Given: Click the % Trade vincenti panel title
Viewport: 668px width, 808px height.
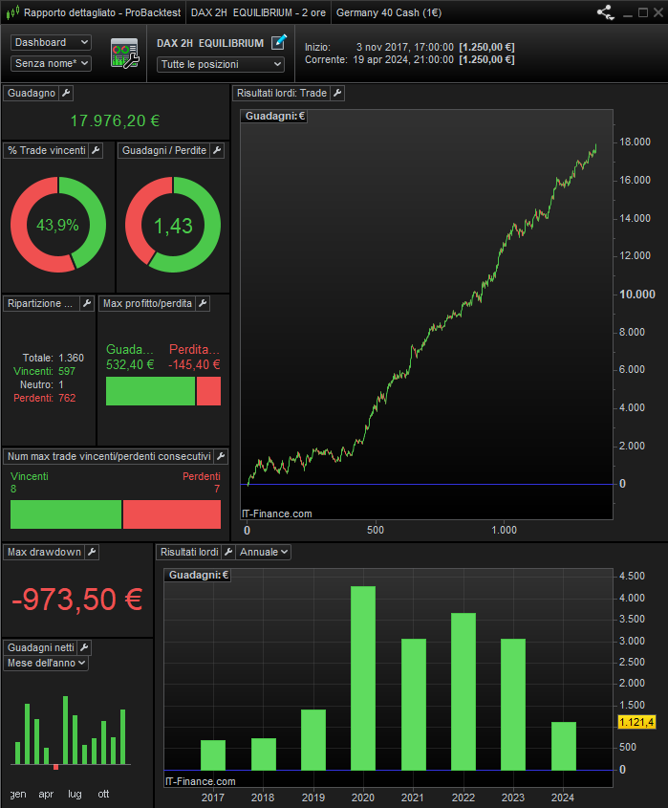Looking at the screenshot, I should pyautogui.click(x=47, y=150).
